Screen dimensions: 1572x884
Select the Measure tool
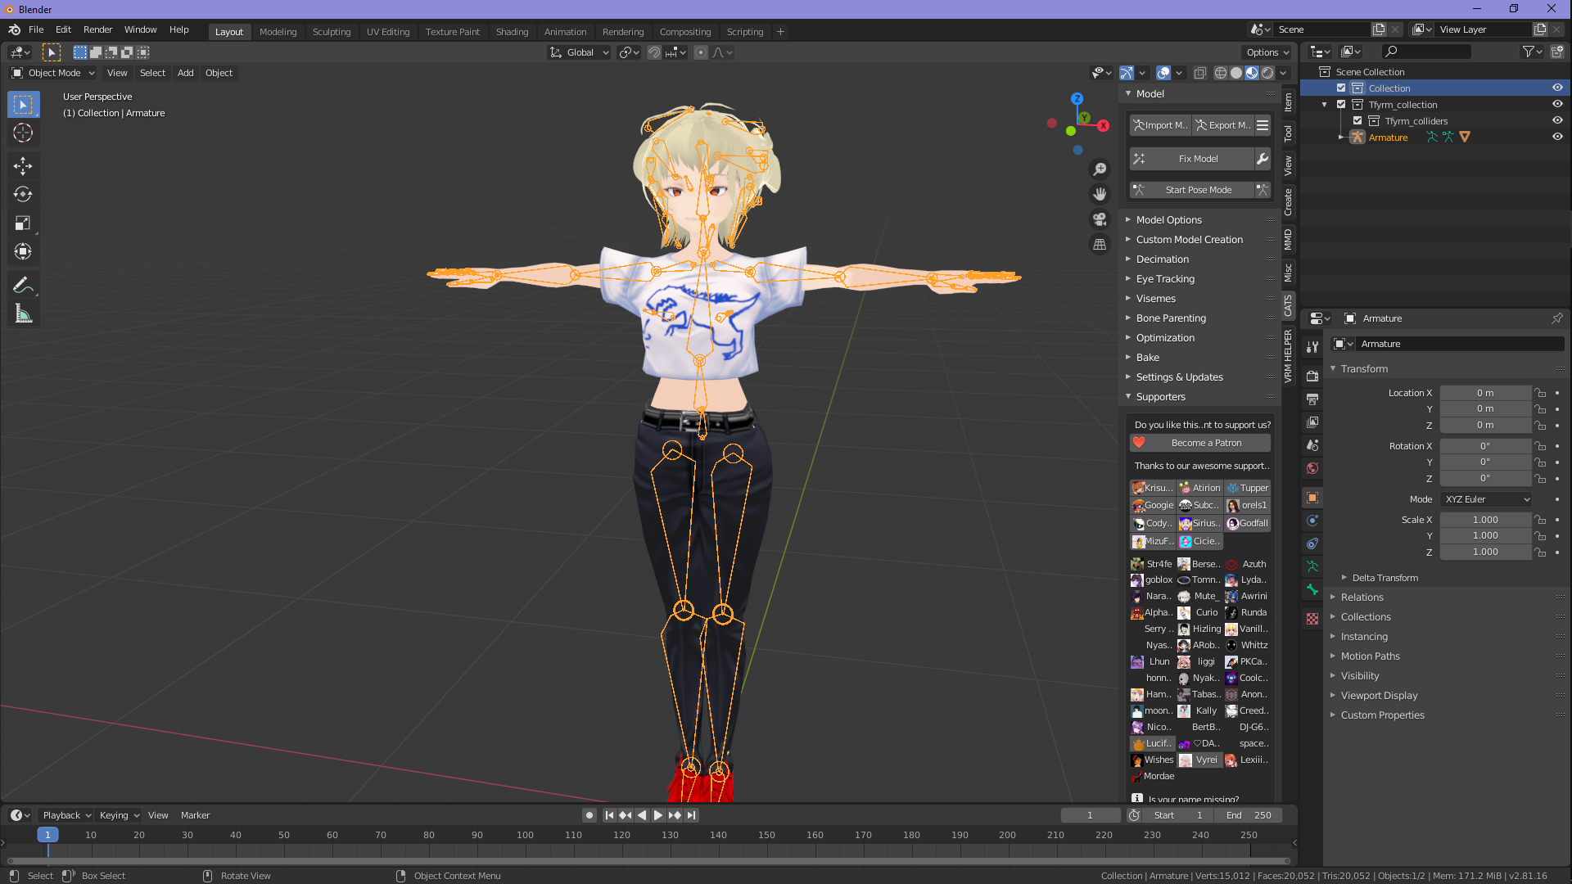23,314
